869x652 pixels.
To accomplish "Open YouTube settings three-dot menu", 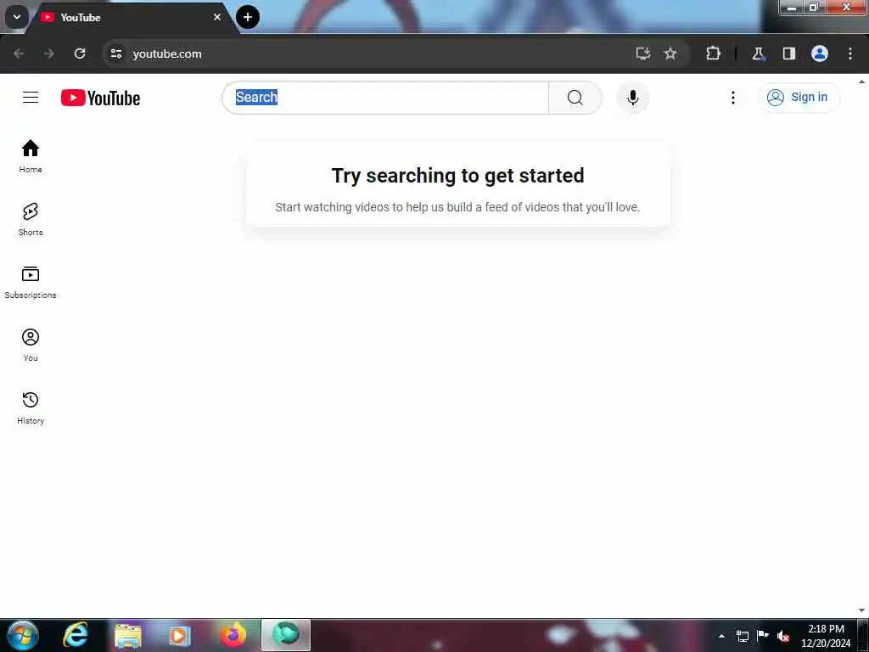I will pyautogui.click(x=732, y=98).
